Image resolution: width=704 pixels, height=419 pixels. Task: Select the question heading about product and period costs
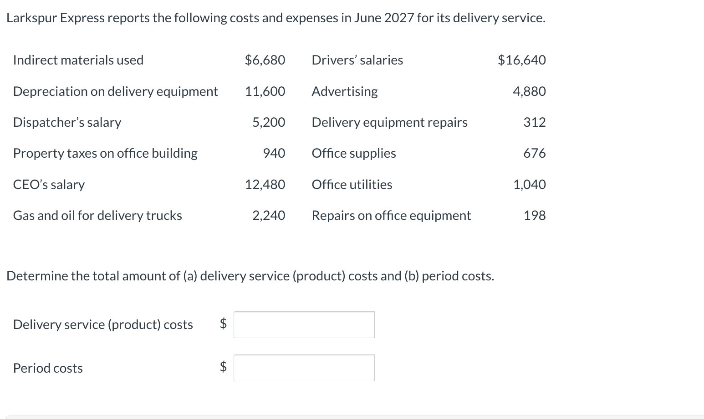tap(250, 275)
